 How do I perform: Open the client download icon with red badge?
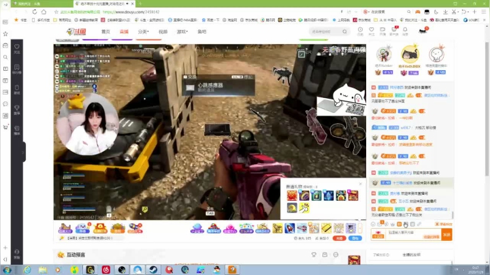(394, 31)
